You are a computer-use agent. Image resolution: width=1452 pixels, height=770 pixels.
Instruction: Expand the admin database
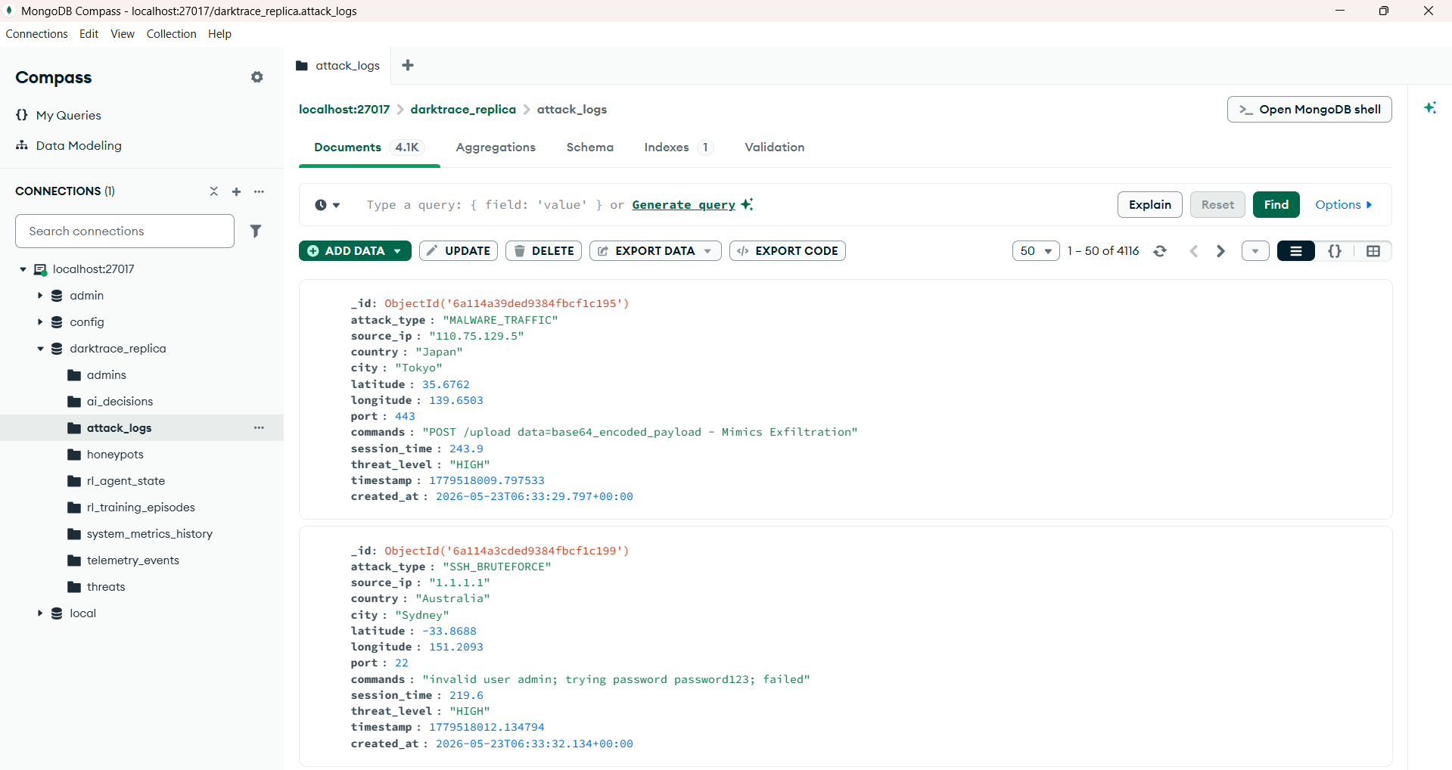[x=40, y=296]
